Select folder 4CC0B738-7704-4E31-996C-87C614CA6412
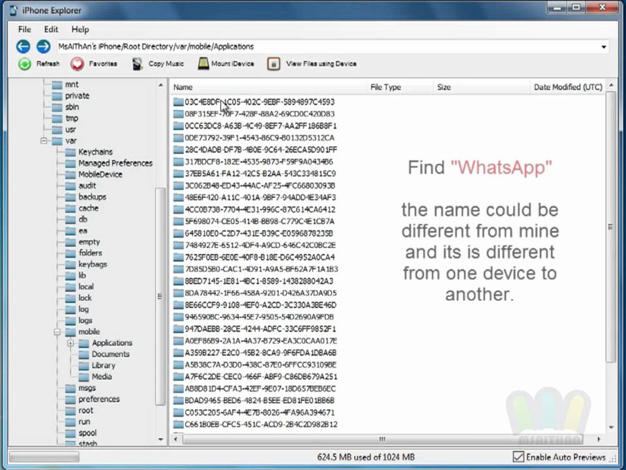 (x=260, y=210)
